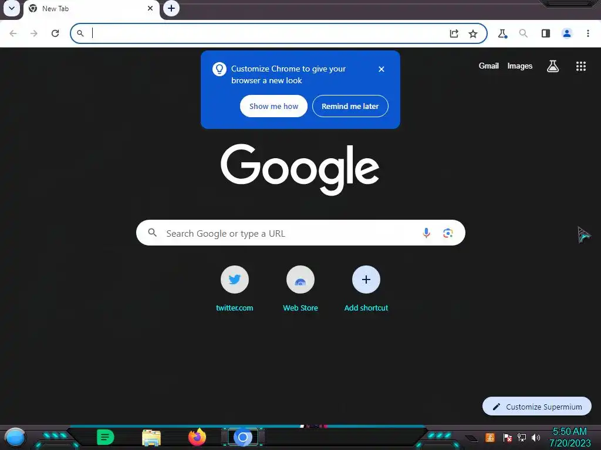Image resolution: width=601 pixels, height=450 pixels.
Task: Toggle the side panel icon
Action: click(x=546, y=33)
